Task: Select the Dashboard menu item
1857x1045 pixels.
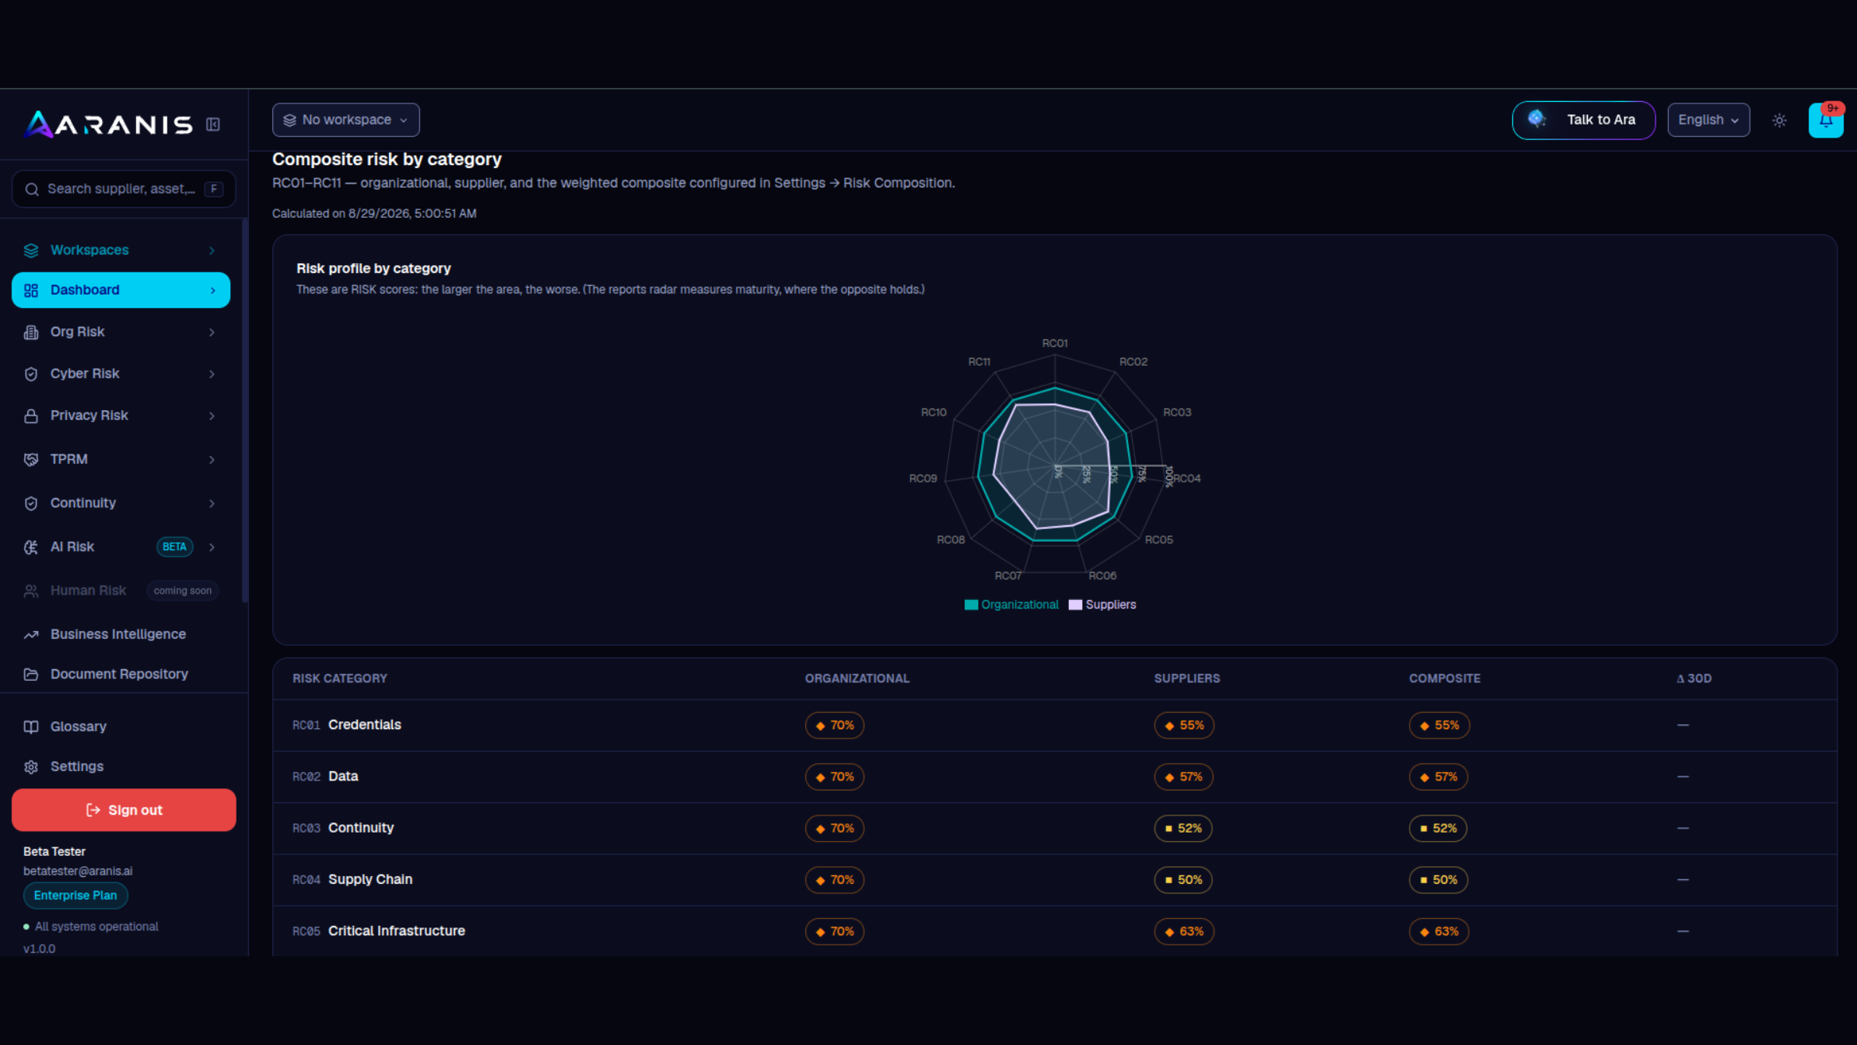Action: (x=121, y=290)
